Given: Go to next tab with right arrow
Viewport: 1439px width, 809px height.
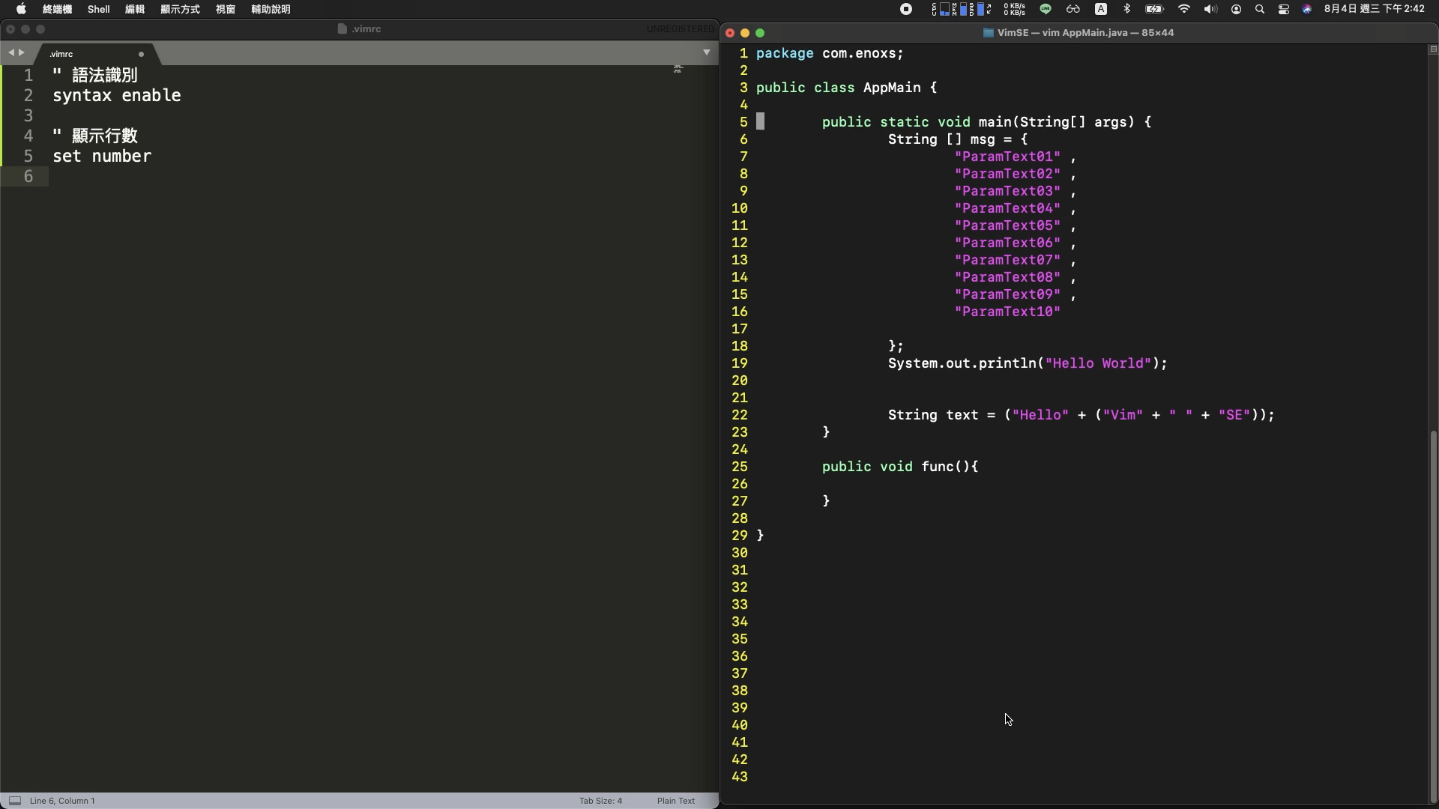Looking at the screenshot, I should tap(22, 52).
